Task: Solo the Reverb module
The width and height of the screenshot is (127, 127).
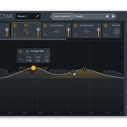Action: 106,35
